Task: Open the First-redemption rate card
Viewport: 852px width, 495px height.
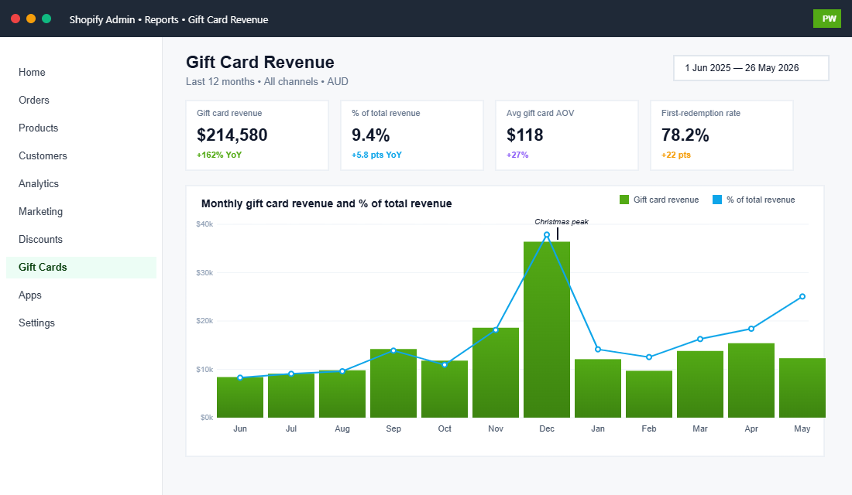Action: [x=722, y=135]
